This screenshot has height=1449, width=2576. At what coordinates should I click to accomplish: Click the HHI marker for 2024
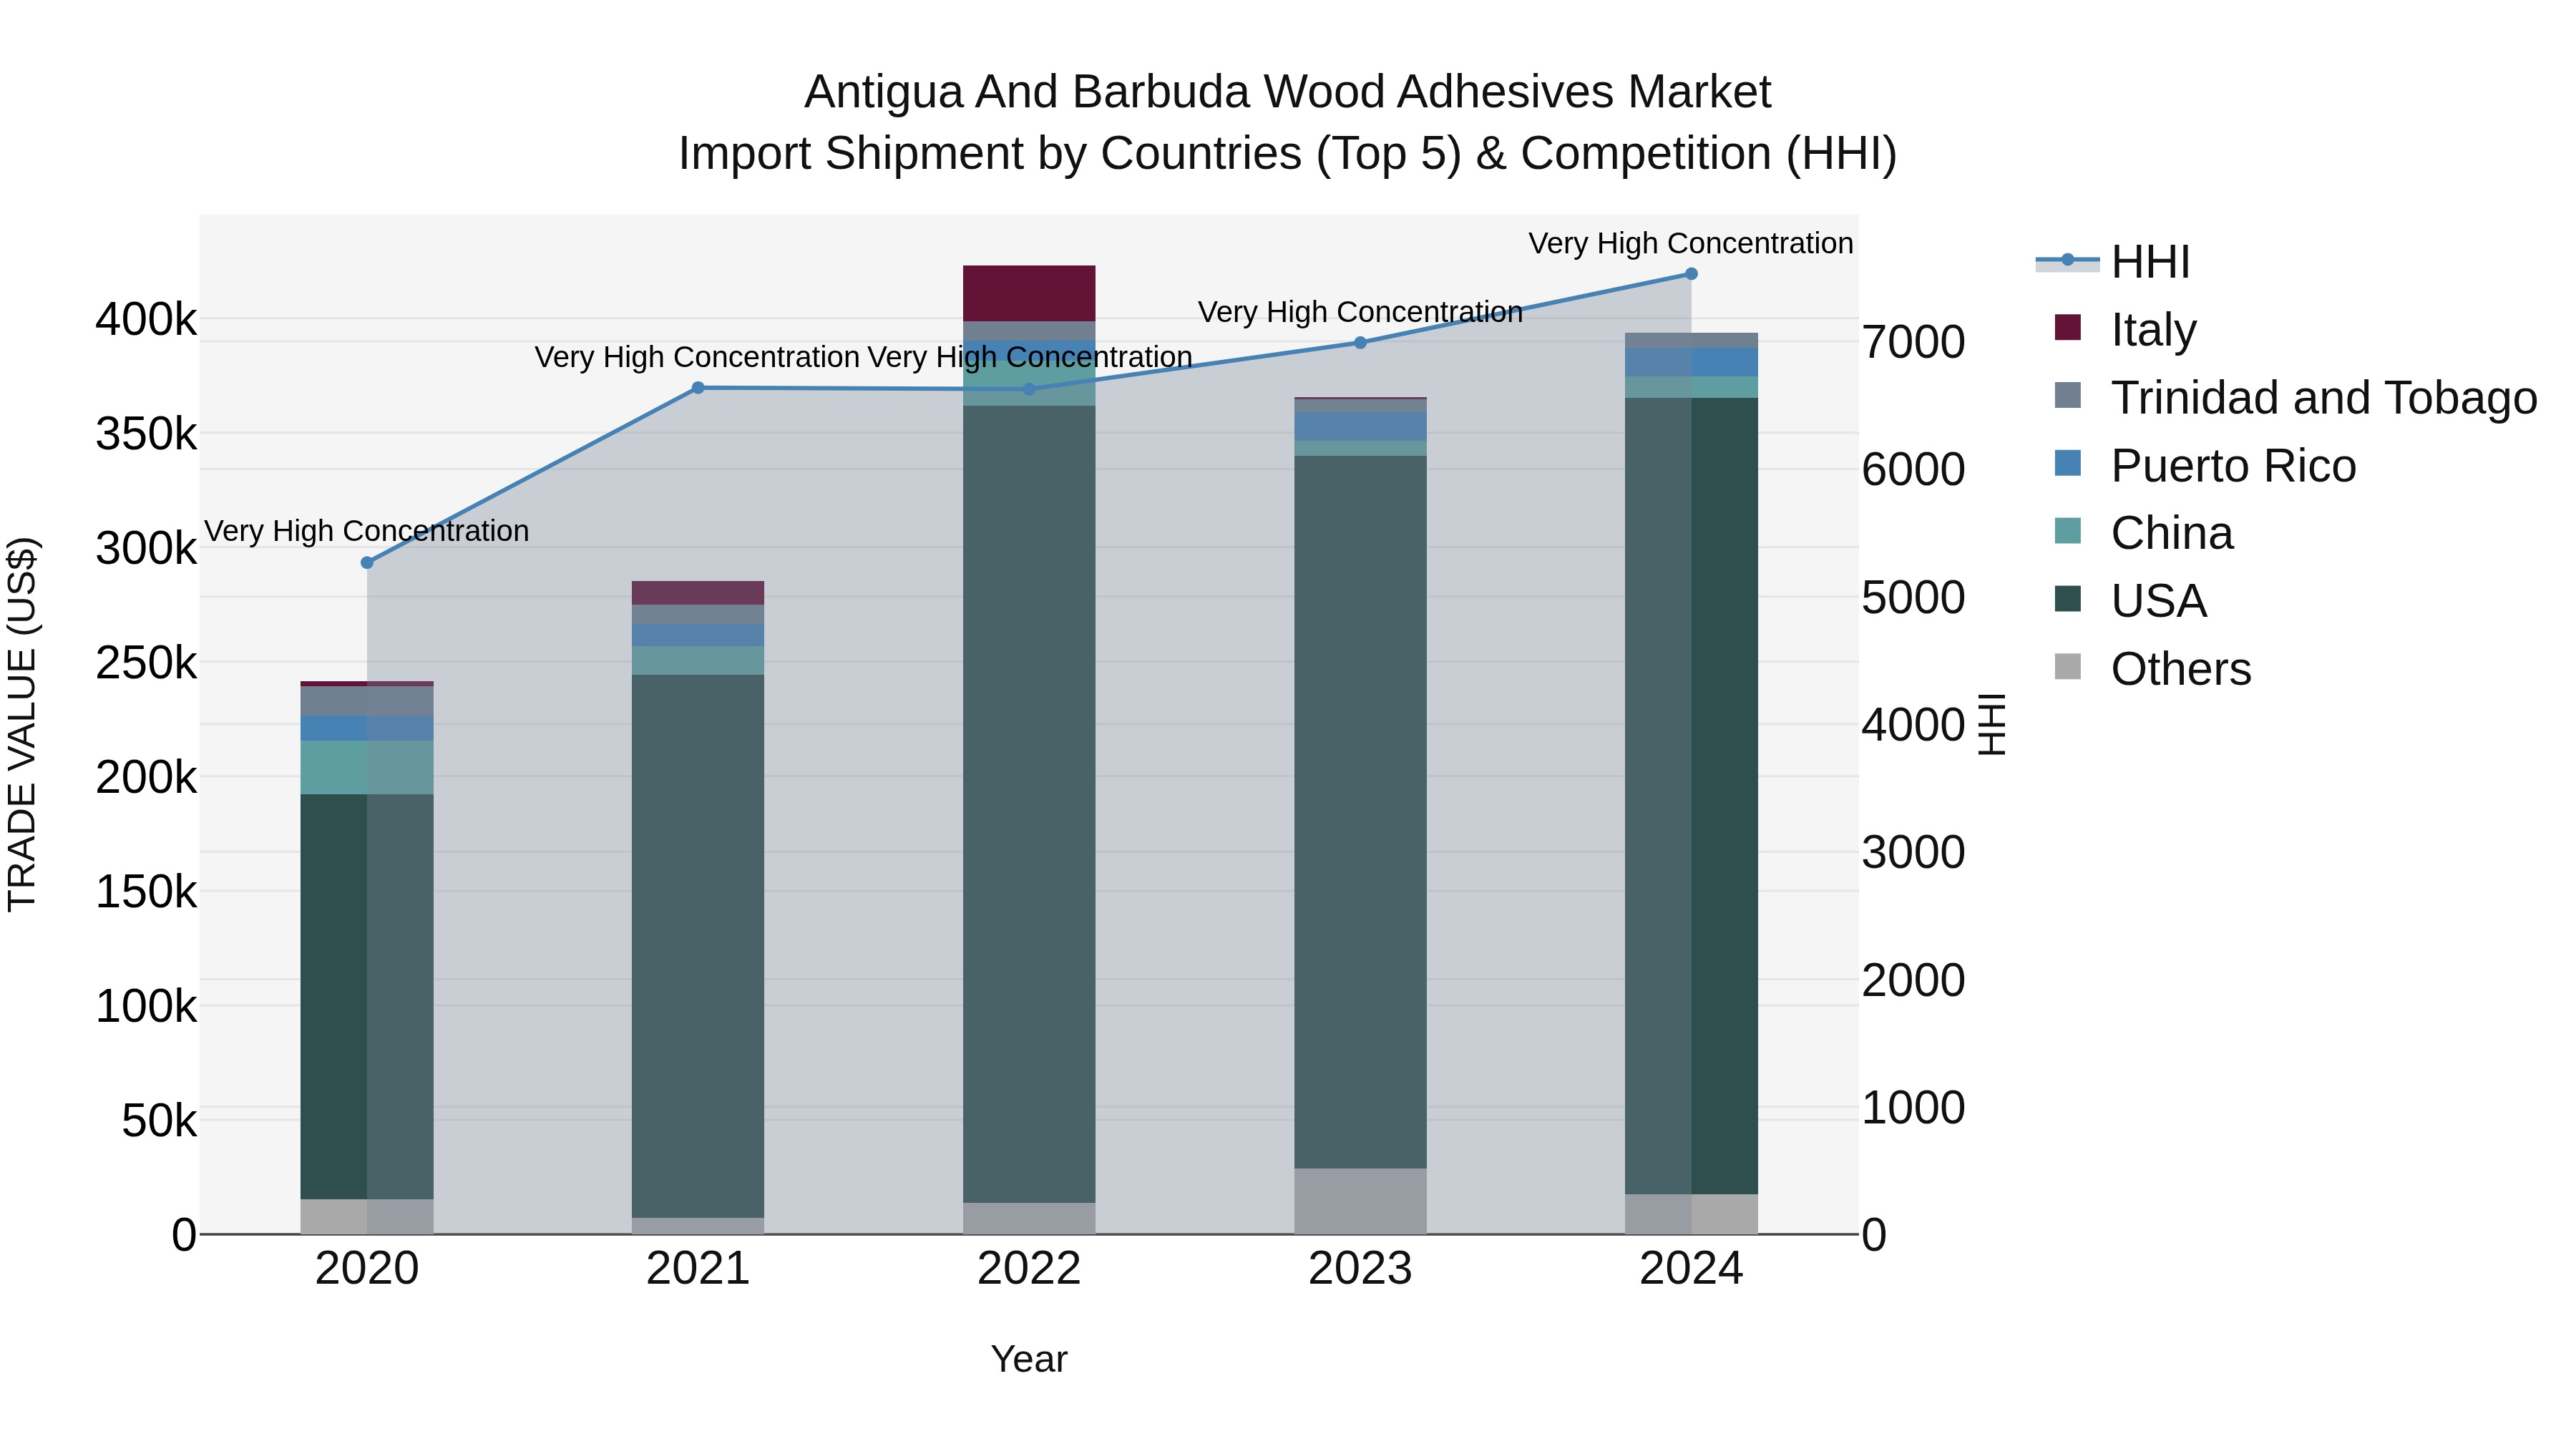point(1691,274)
